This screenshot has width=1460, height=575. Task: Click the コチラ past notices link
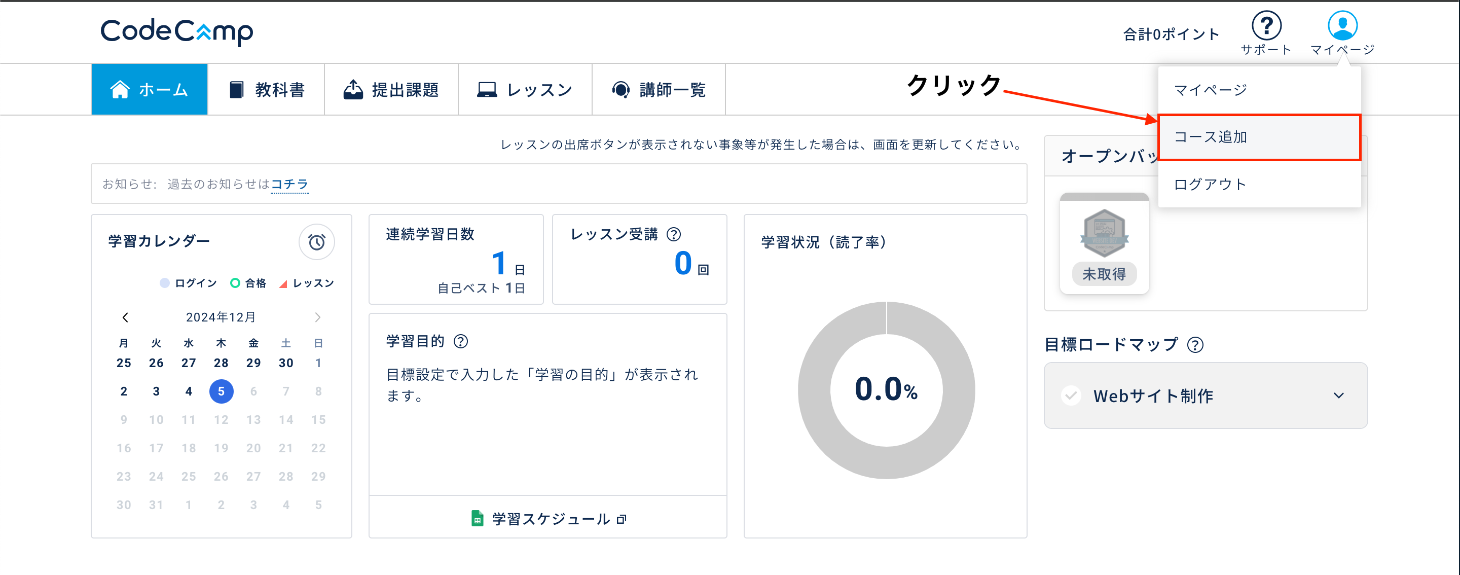click(289, 184)
